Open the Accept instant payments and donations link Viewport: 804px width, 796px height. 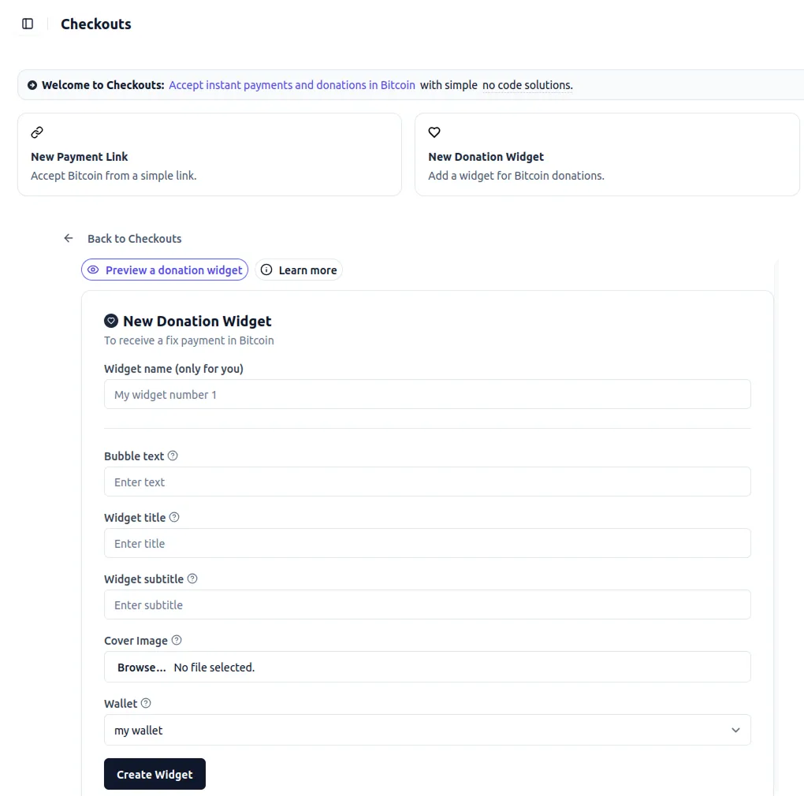(291, 84)
